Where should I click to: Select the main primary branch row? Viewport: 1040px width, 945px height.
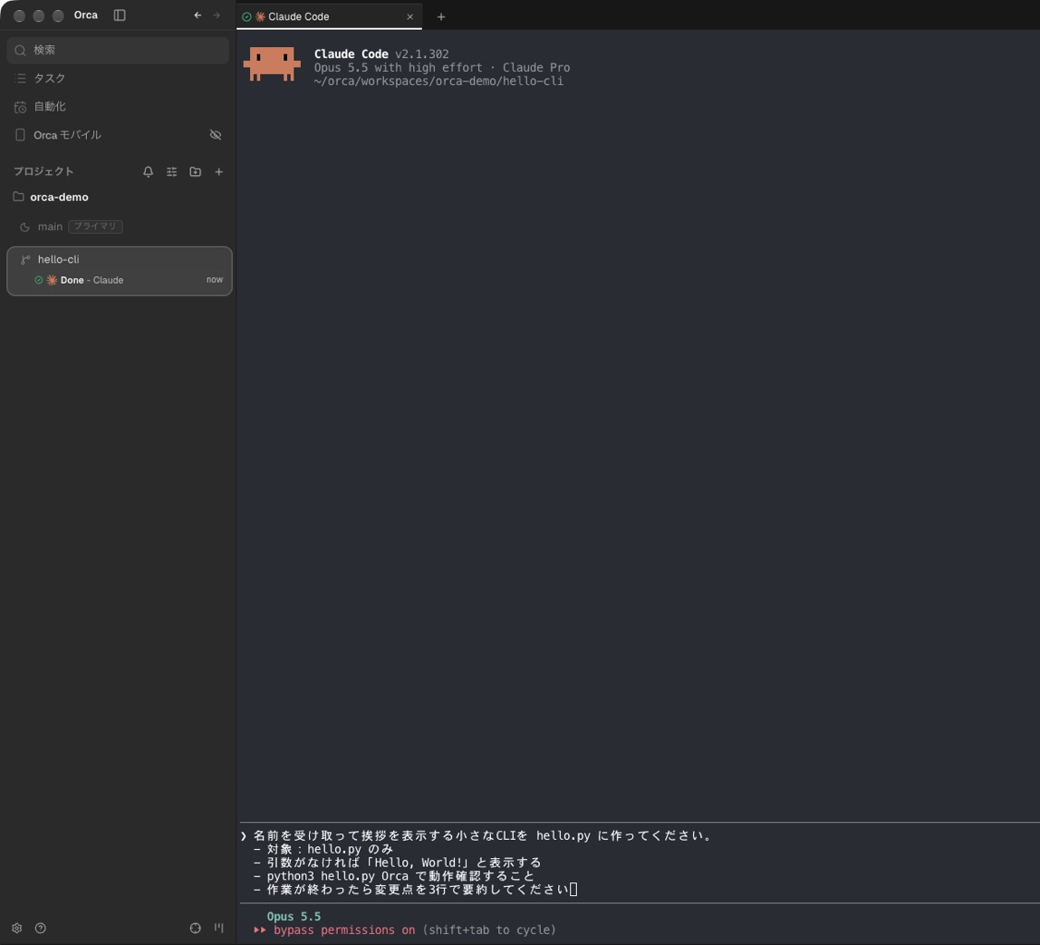(118, 227)
